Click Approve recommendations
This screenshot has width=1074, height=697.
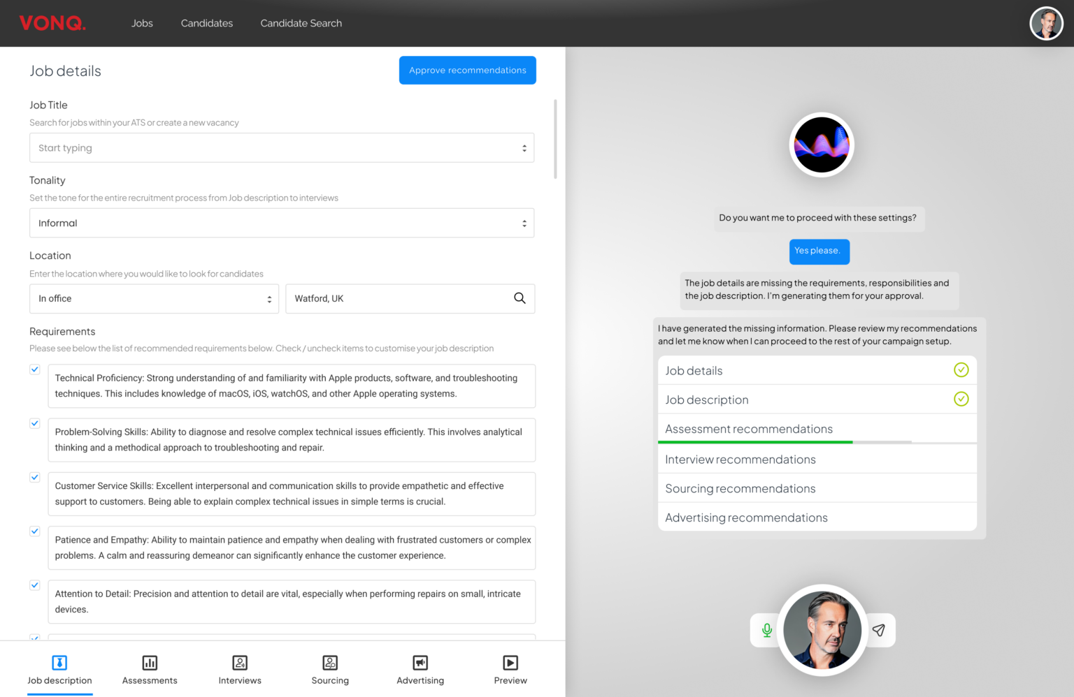[x=467, y=70]
